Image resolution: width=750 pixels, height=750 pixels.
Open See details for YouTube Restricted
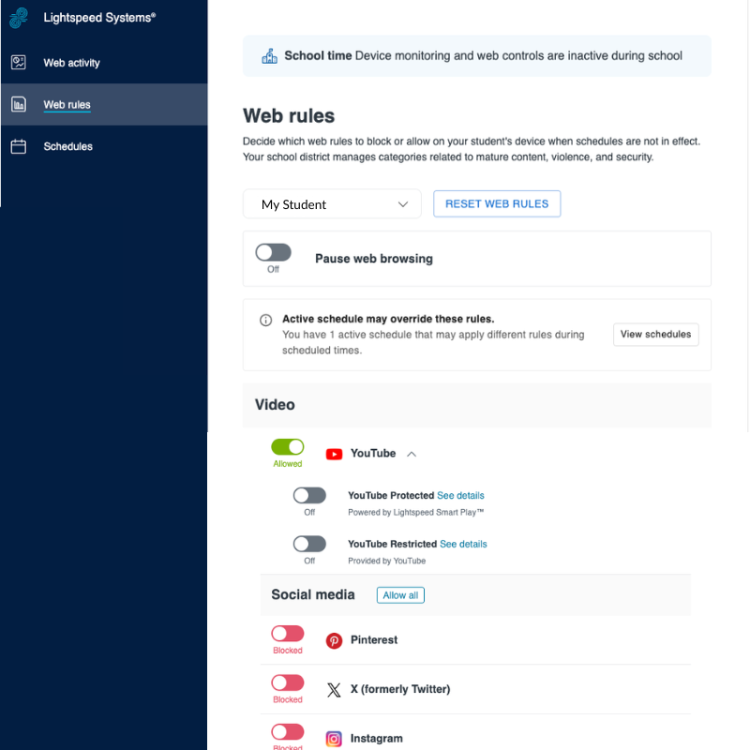pos(463,544)
